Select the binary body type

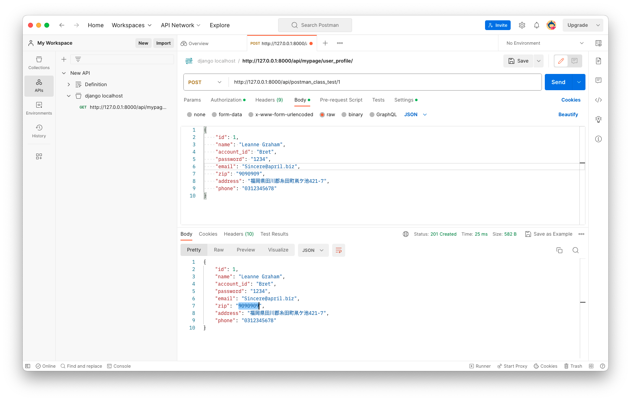click(352, 114)
